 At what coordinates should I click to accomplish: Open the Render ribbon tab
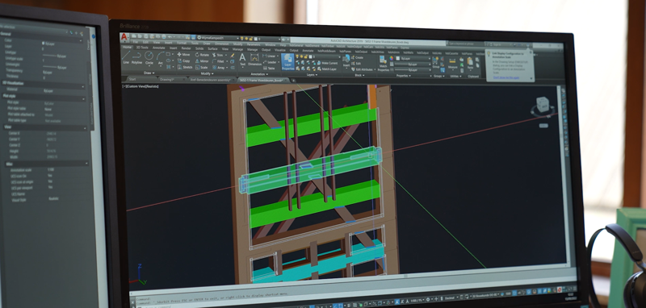click(x=187, y=48)
